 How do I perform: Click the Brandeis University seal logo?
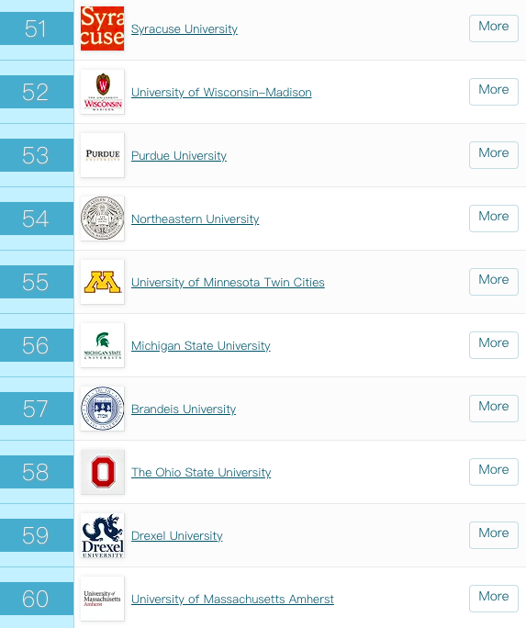[103, 409]
